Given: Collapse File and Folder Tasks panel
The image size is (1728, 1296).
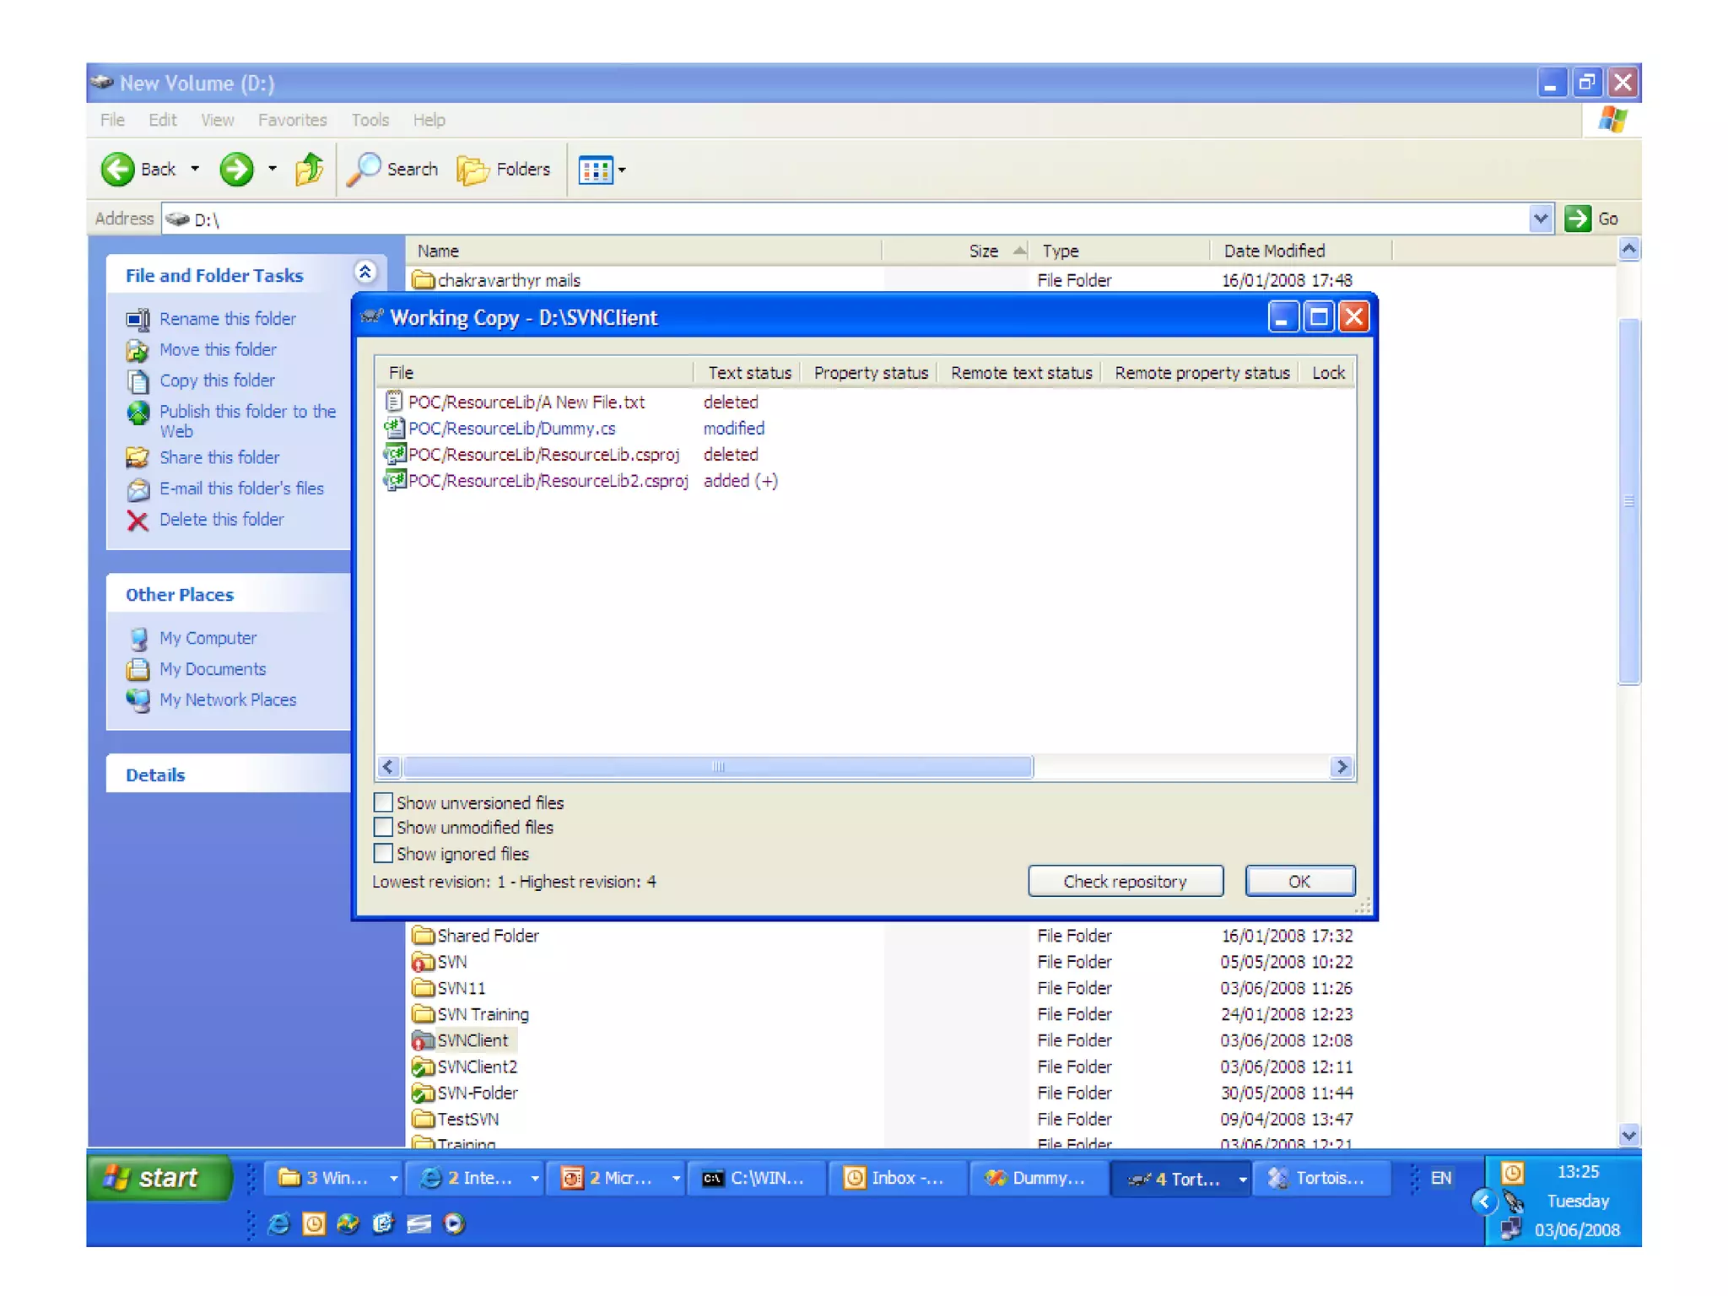Looking at the screenshot, I should pos(364,272).
